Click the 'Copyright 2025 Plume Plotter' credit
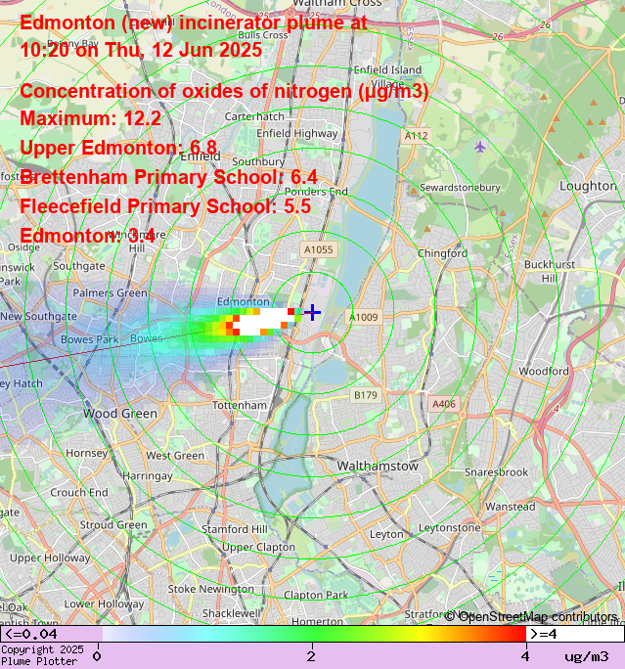Viewport: 625px width, 669px height. click(x=42, y=655)
